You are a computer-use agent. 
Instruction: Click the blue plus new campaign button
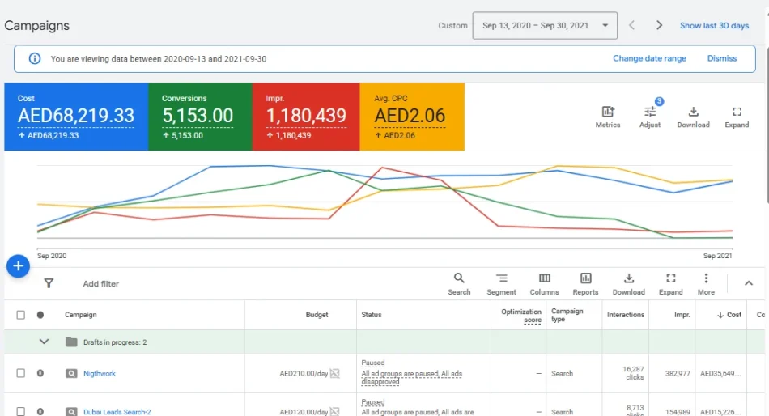coord(18,266)
